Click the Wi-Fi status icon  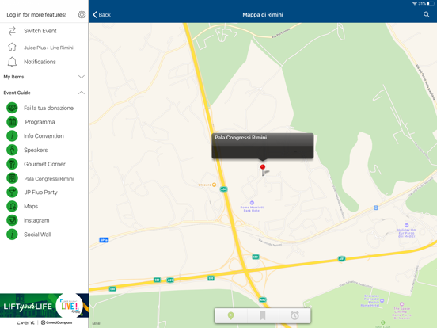(x=415, y=3)
